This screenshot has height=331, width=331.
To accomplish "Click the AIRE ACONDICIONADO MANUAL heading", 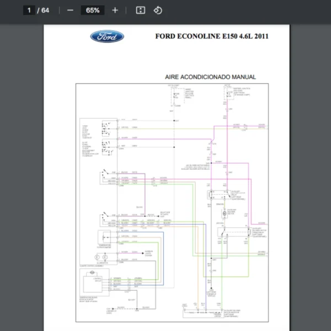I will pyautogui.click(x=210, y=77).
